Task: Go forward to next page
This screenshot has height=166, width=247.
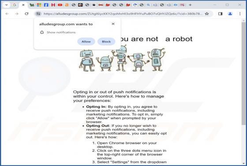Action: 17,14
